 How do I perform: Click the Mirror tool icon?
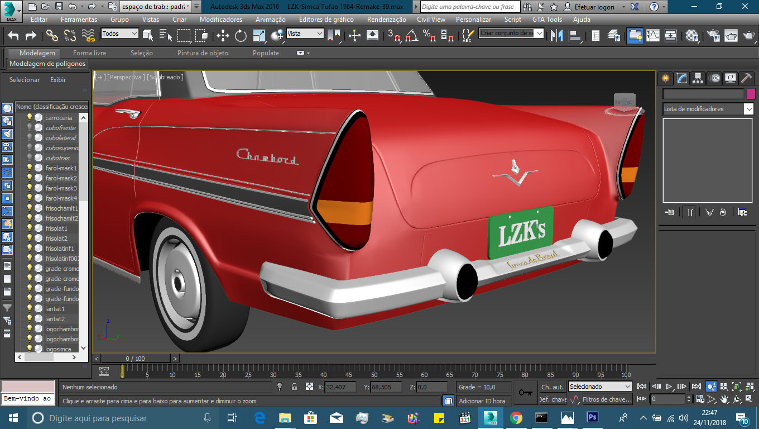point(556,36)
